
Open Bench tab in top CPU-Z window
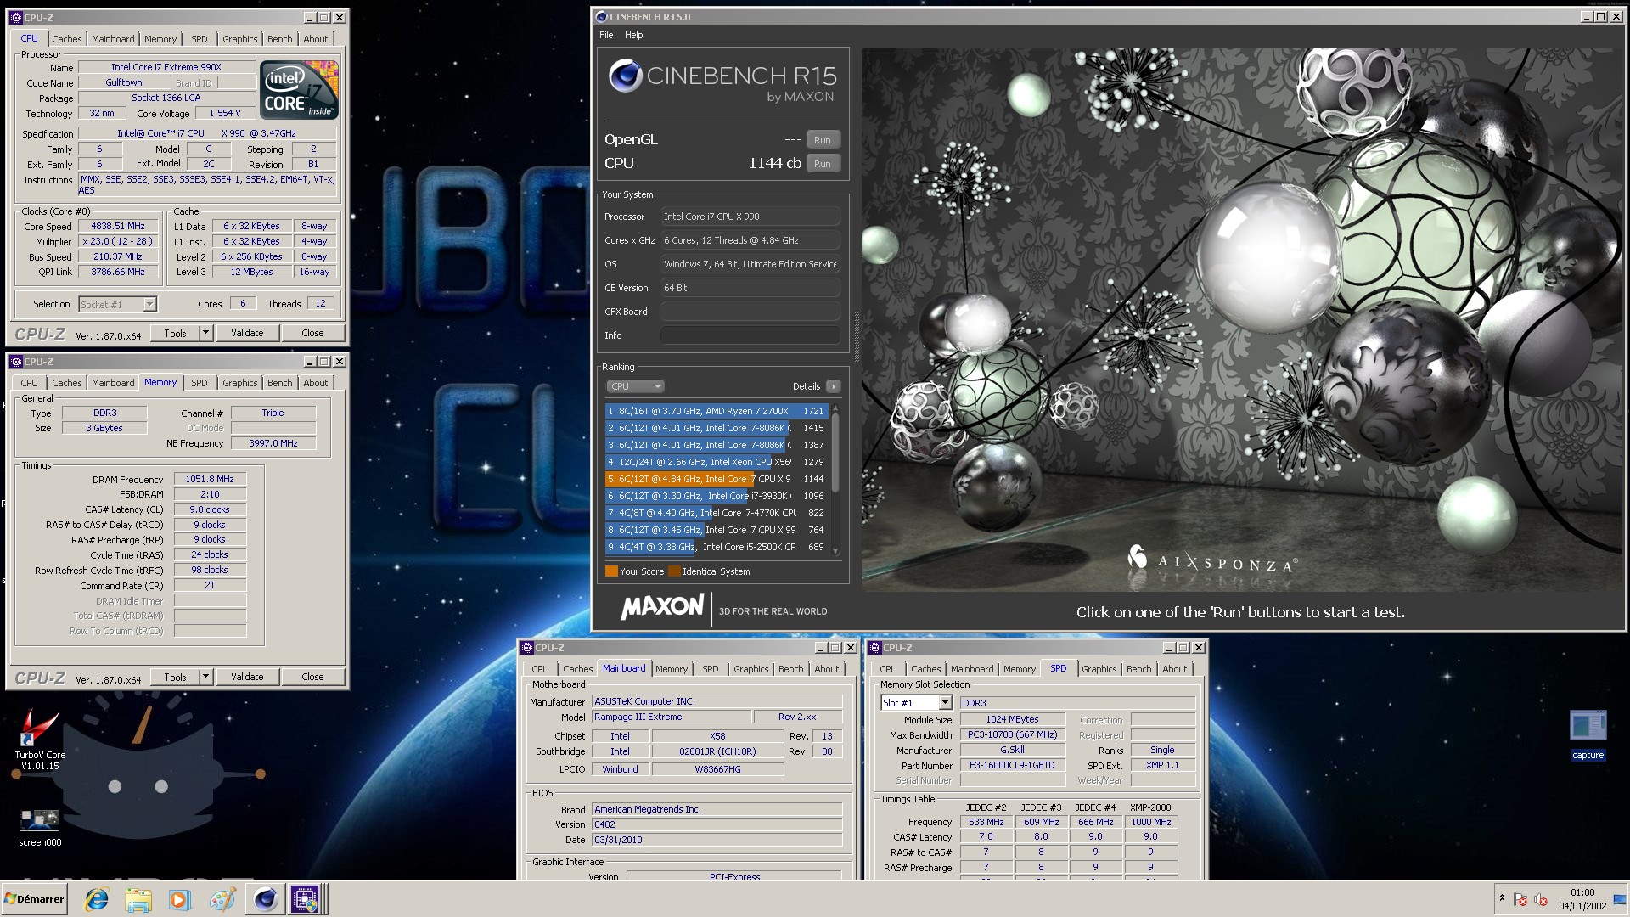click(279, 39)
